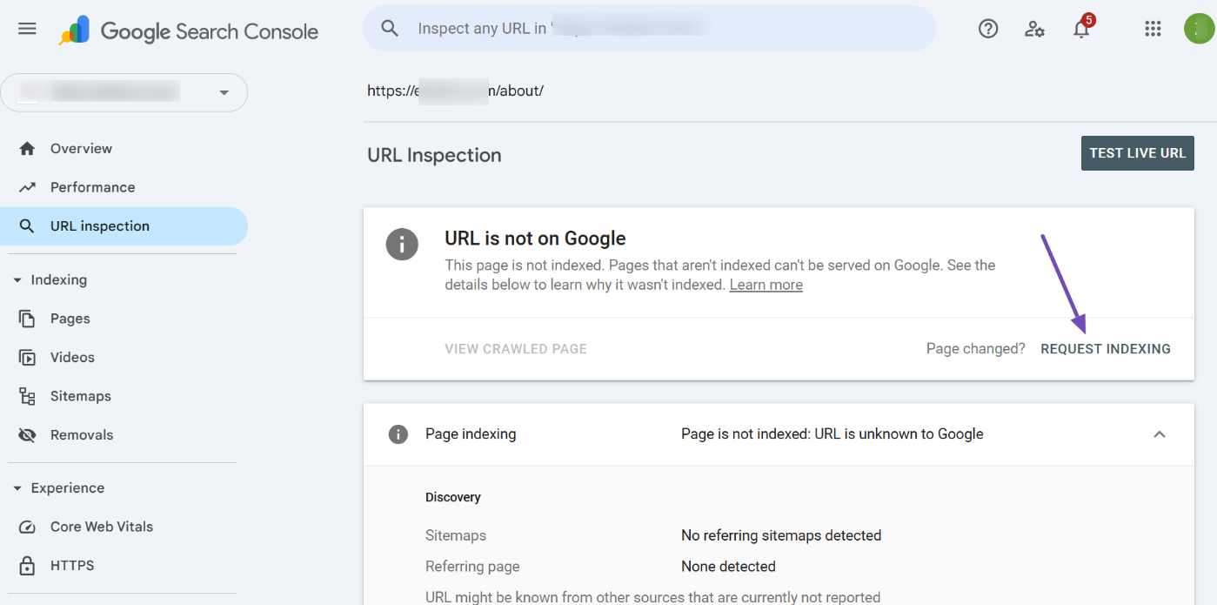Click REQUEST INDEXING
This screenshot has height=605, width=1217.
point(1106,349)
